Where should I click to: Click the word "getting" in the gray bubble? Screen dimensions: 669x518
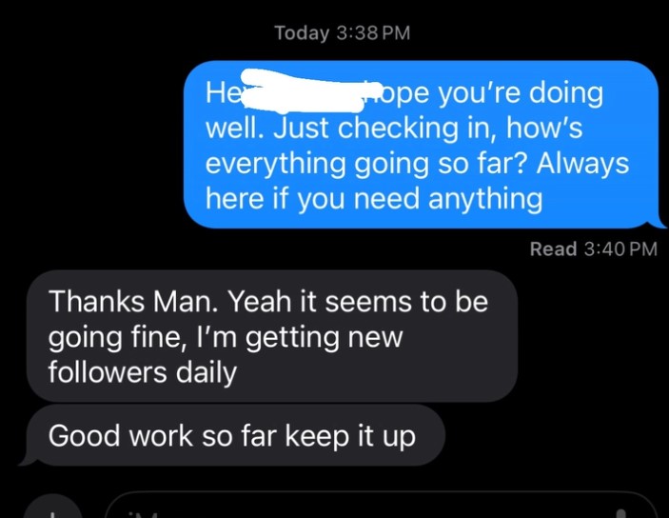pyautogui.click(x=292, y=337)
